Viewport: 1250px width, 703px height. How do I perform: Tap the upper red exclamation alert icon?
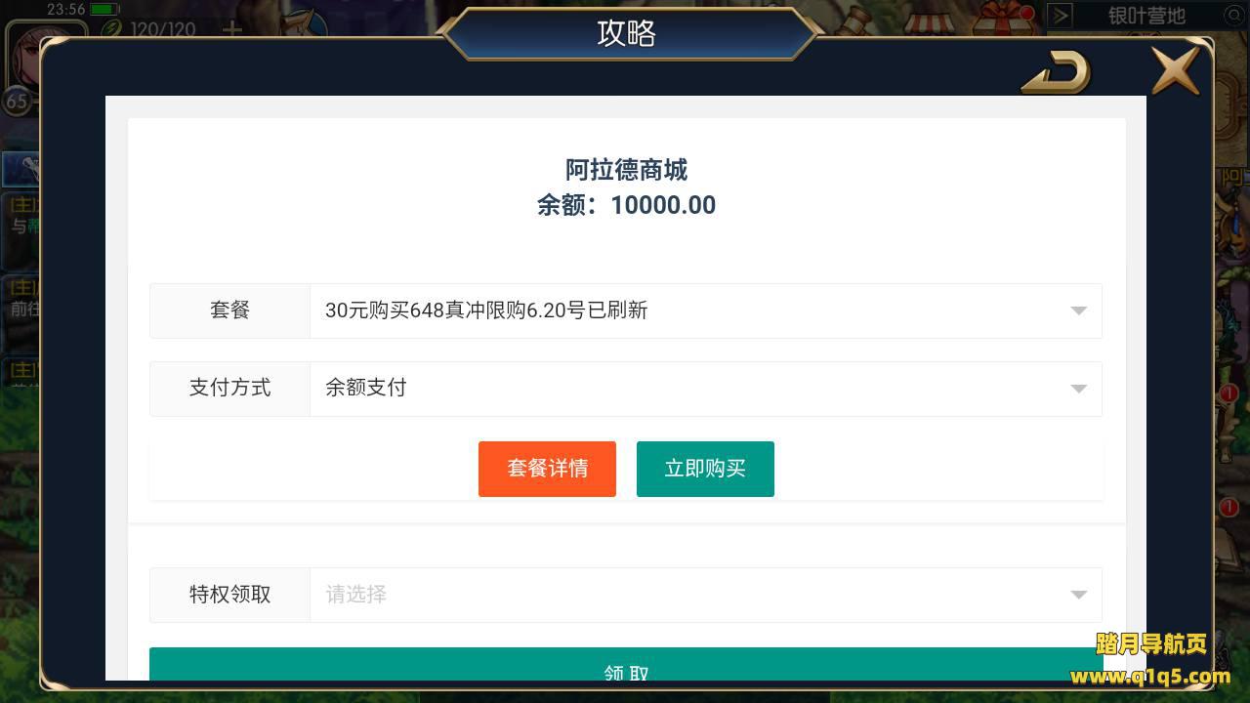[x=1229, y=393]
